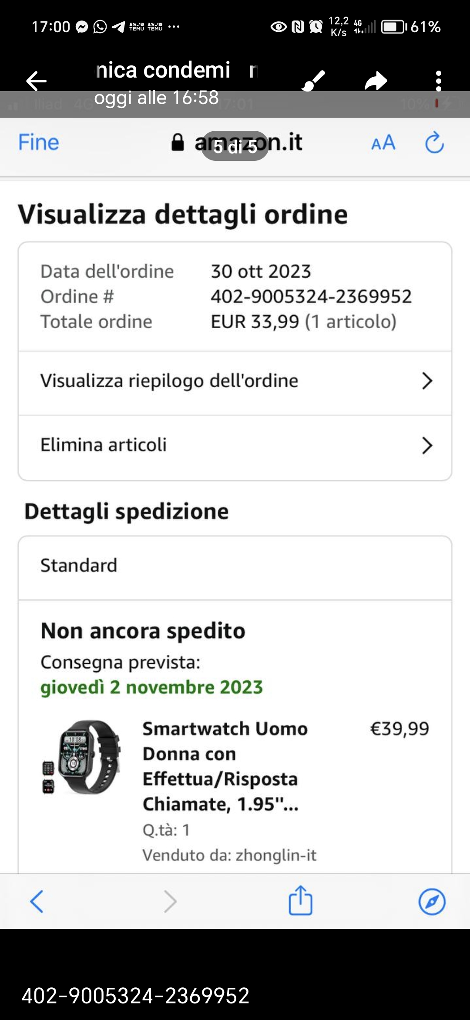Tap the padlock security icon

178,143
